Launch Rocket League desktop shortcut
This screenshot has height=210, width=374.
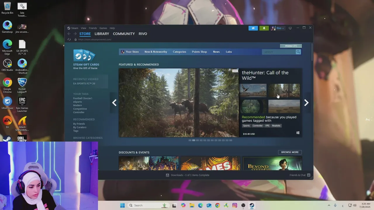[22, 85]
